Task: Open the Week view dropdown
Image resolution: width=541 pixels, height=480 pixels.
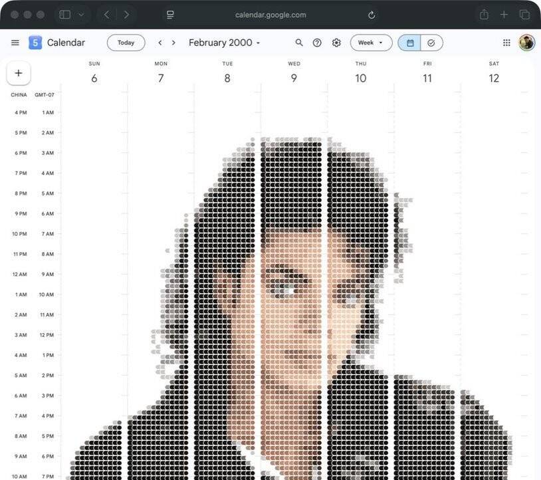Action: (x=371, y=43)
